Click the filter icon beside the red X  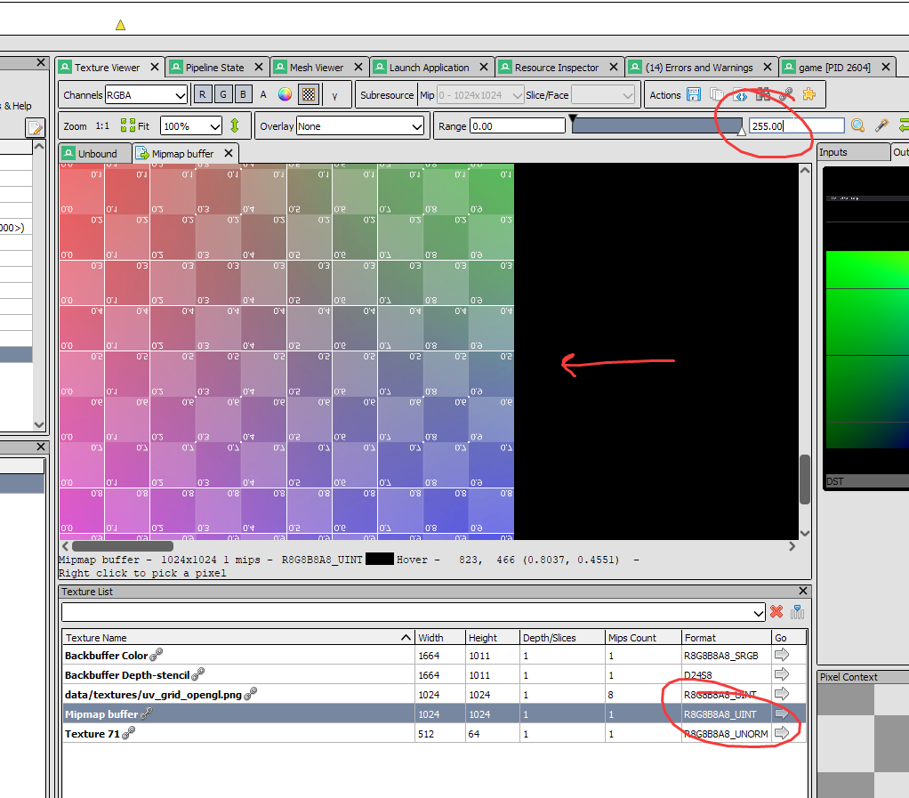click(x=796, y=612)
